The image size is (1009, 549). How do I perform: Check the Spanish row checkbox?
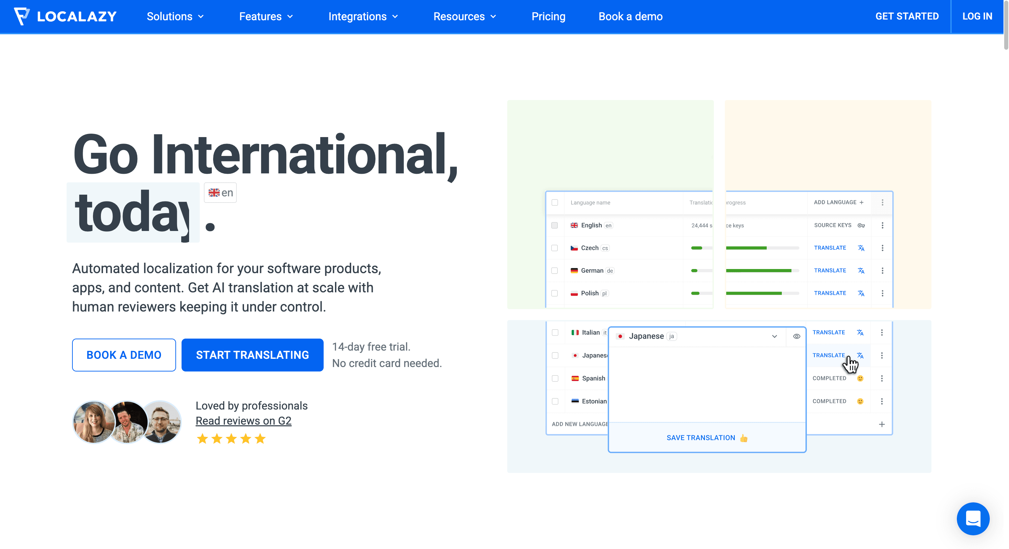coord(555,378)
